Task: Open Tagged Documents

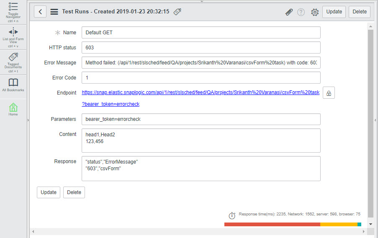Action: (13, 61)
